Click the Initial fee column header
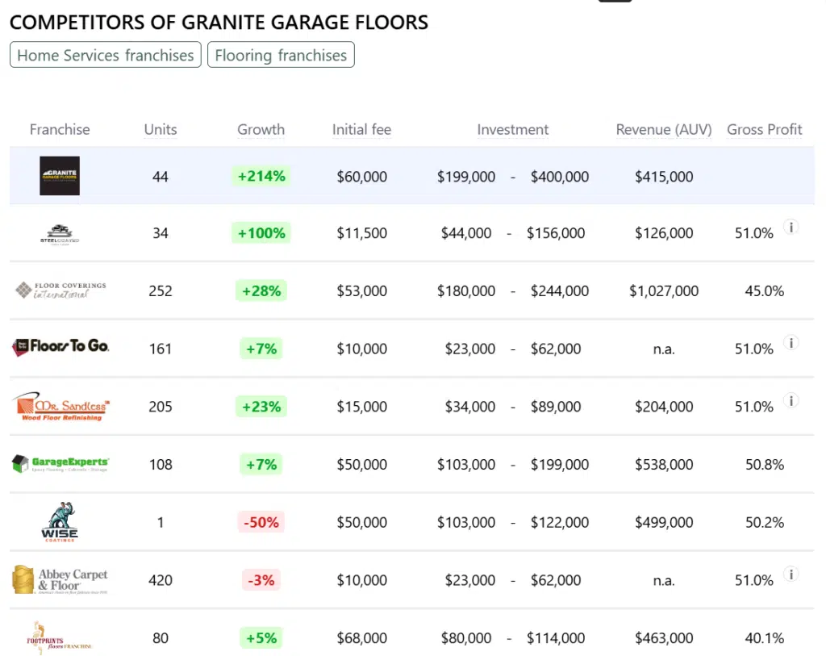 (361, 130)
